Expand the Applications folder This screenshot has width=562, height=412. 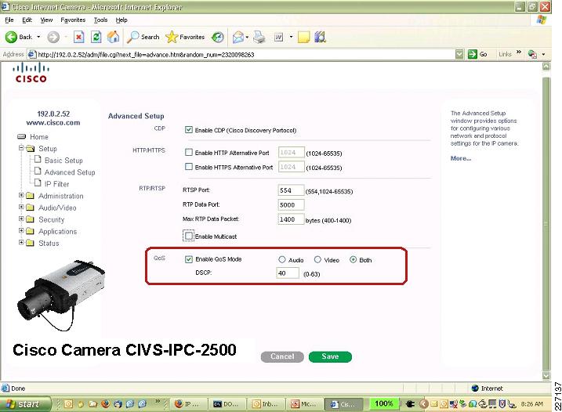tap(21, 231)
